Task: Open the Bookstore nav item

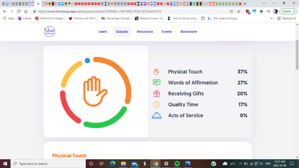Action: click(x=188, y=32)
